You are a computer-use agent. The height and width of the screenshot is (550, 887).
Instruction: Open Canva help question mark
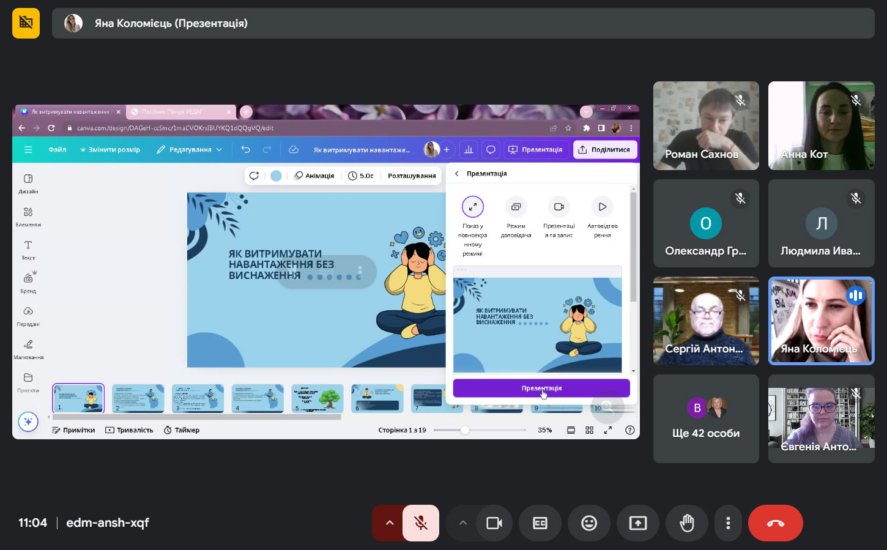point(630,430)
